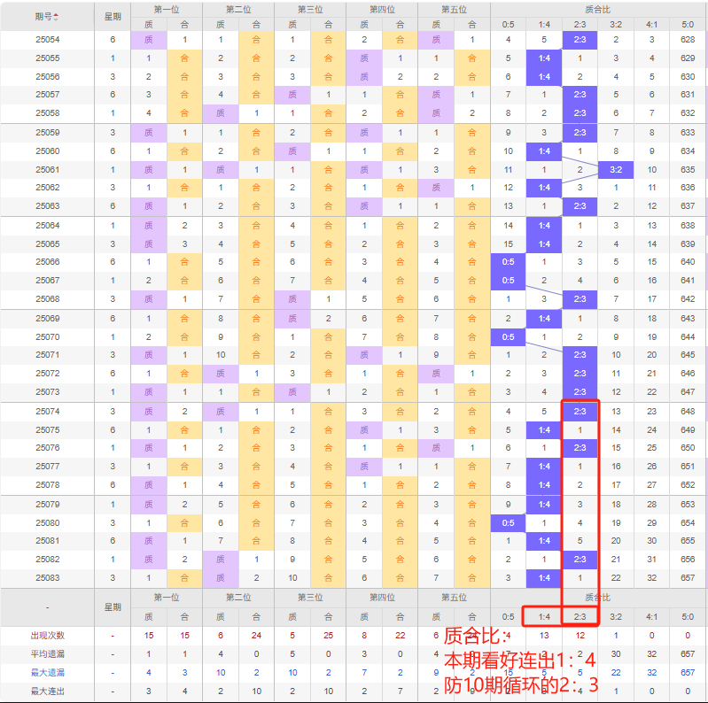Click the 最大连出 row label
Image resolution: width=708 pixels, height=703 pixels.
pyautogui.click(x=48, y=691)
